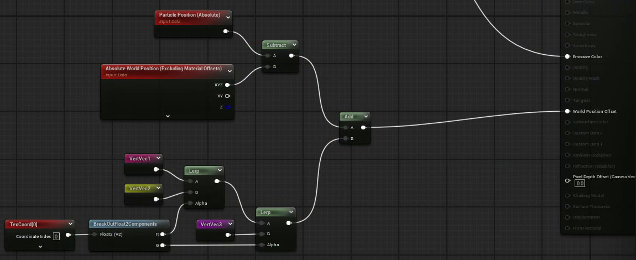Viewport: 636px width, 260px height.
Task: Click the Emissive Color input pin
Action: 567,56
